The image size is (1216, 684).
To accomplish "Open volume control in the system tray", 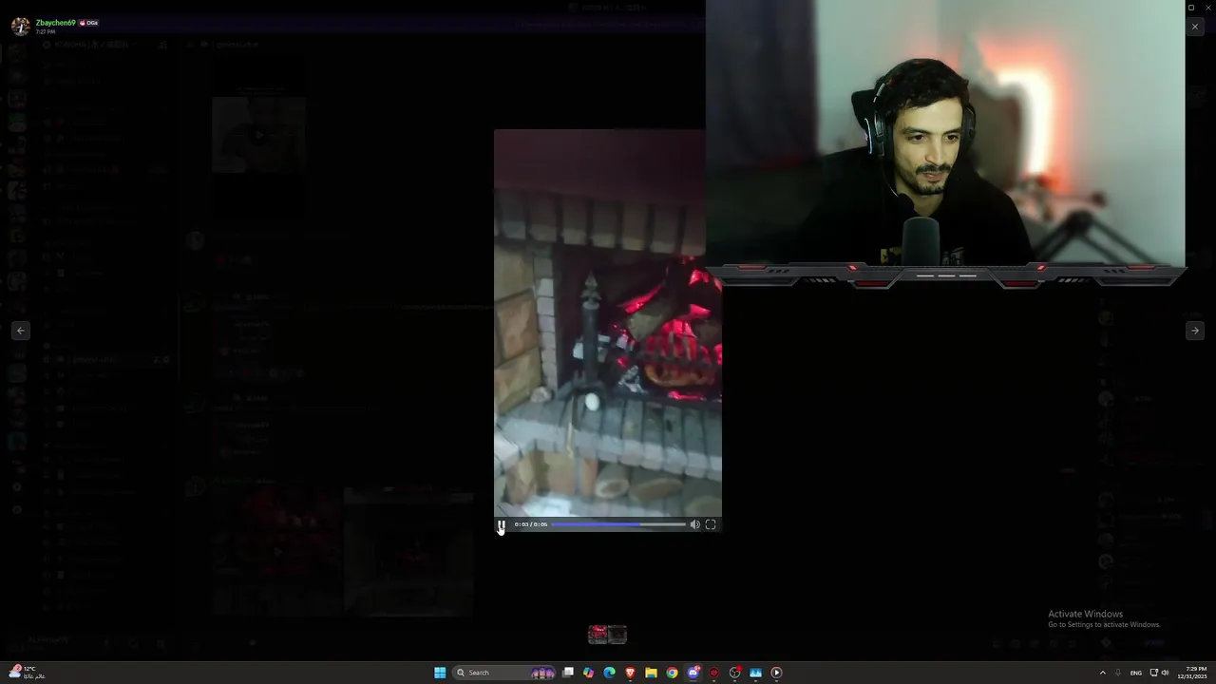I will (x=1166, y=673).
